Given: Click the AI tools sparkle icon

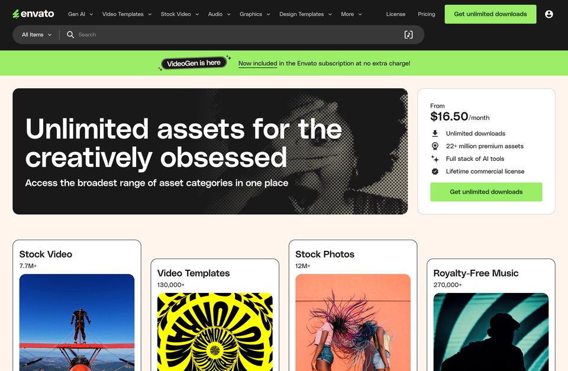Looking at the screenshot, I should point(435,159).
